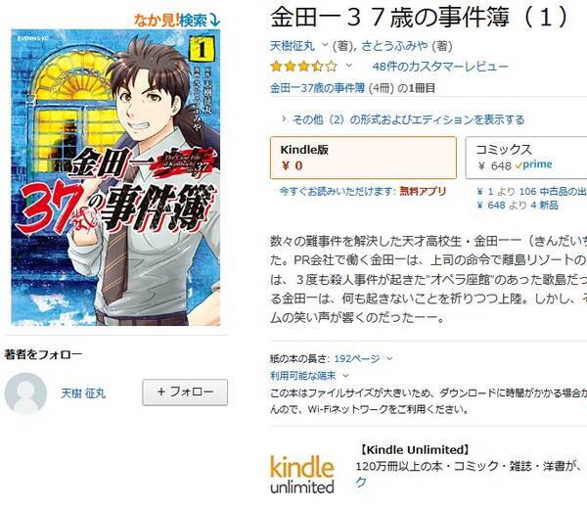Open the star rating breakdown dropdown arrow
The width and height of the screenshot is (587, 507).
click(x=349, y=67)
